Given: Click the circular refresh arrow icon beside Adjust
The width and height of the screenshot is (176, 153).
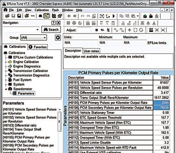Looking at the screenshot, I should (x=141, y=30).
